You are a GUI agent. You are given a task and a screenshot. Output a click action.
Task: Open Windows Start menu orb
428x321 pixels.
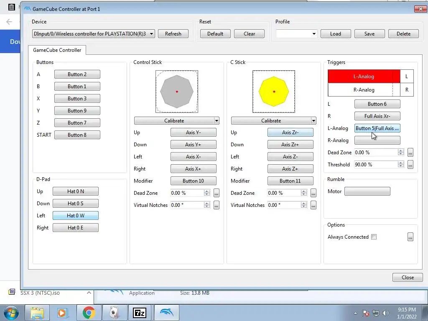click(11, 313)
